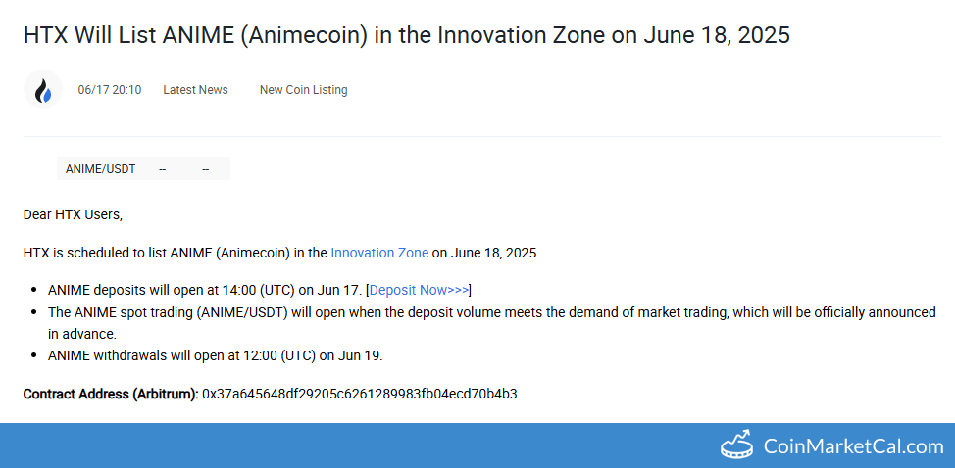Click the CoinMarketCal chart logo icon

coord(736,445)
